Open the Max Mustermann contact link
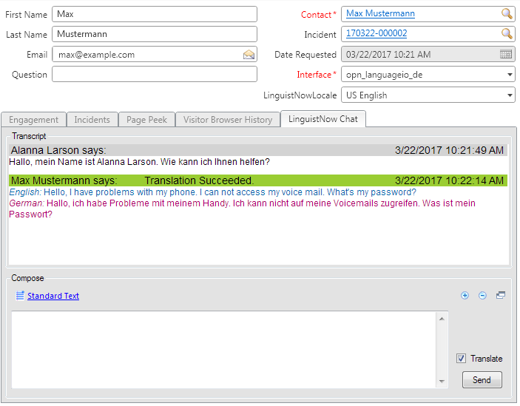The width and height of the screenshot is (520, 406). [380, 14]
